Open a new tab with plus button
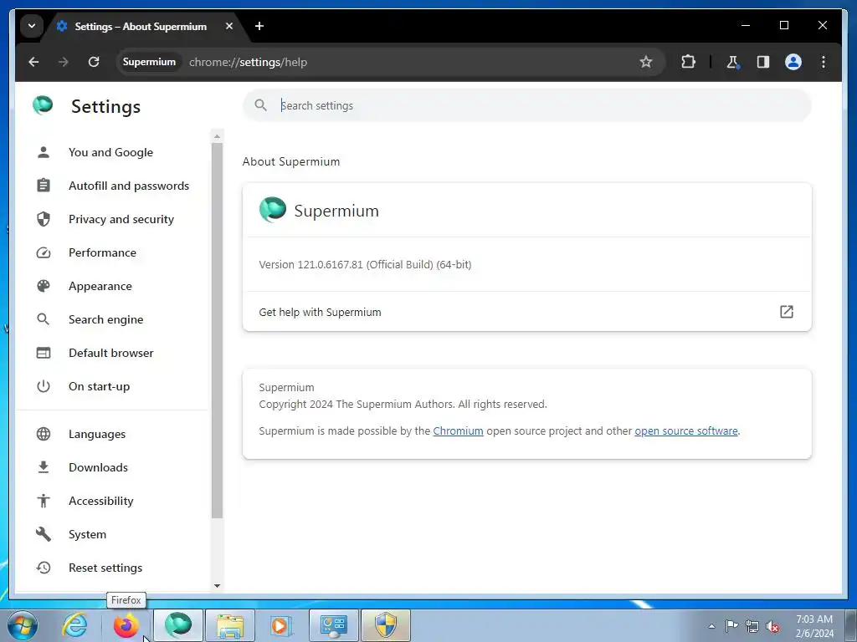The image size is (857, 642). (259, 26)
